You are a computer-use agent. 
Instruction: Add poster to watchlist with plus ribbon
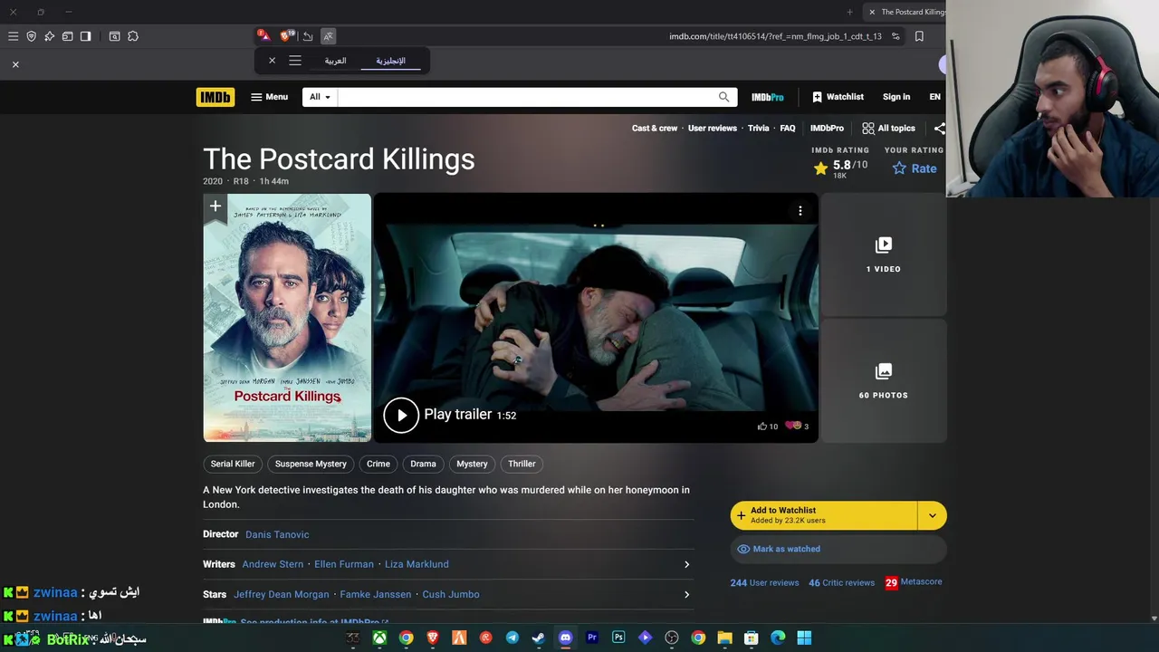click(216, 207)
